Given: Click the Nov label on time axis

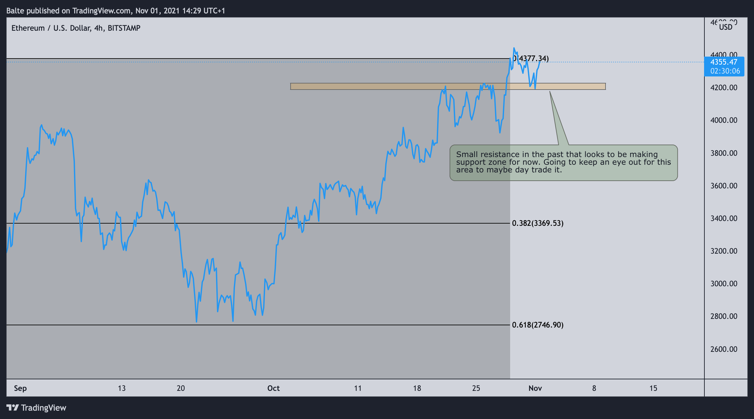Looking at the screenshot, I should (535, 388).
